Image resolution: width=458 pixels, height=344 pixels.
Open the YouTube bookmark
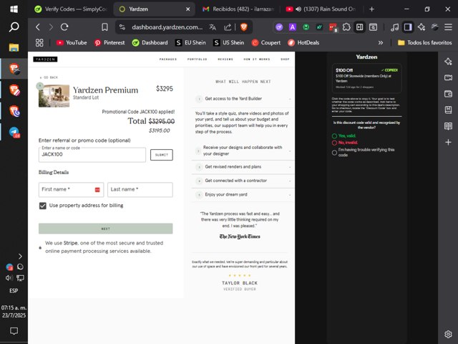click(x=72, y=43)
